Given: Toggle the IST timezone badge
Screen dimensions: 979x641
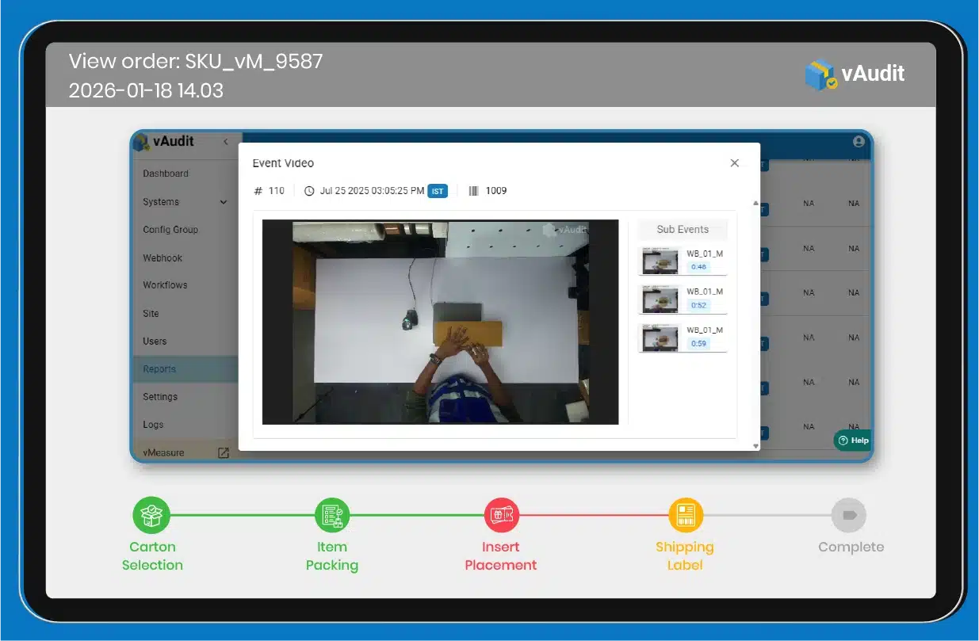Looking at the screenshot, I should (x=438, y=191).
